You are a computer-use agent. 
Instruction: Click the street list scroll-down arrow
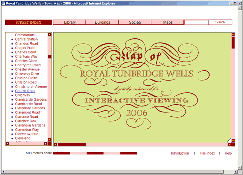(49, 139)
